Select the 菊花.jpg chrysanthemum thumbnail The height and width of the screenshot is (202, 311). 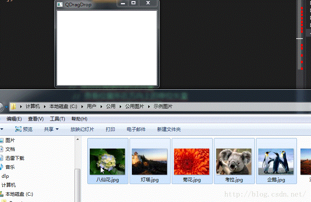(192, 161)
